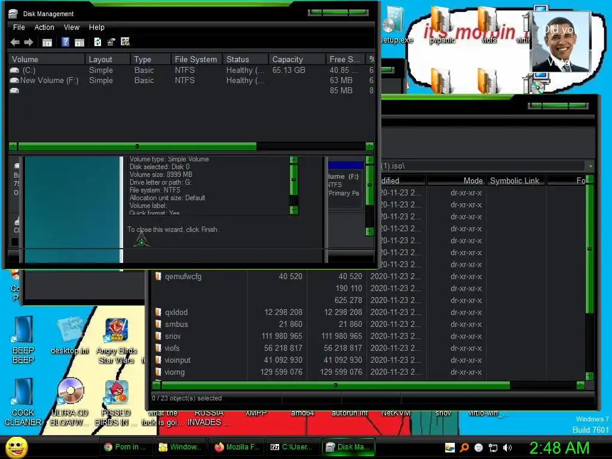Click the wizard summary scroll-up arrow

click(294, 160)
